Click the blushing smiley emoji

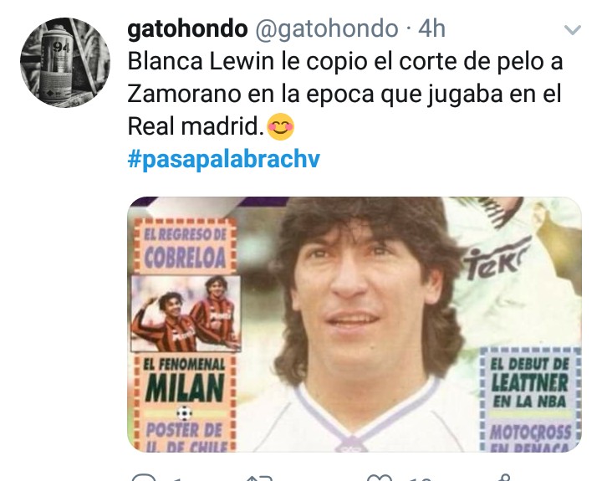pyautogui.click(x=280, y=126)
